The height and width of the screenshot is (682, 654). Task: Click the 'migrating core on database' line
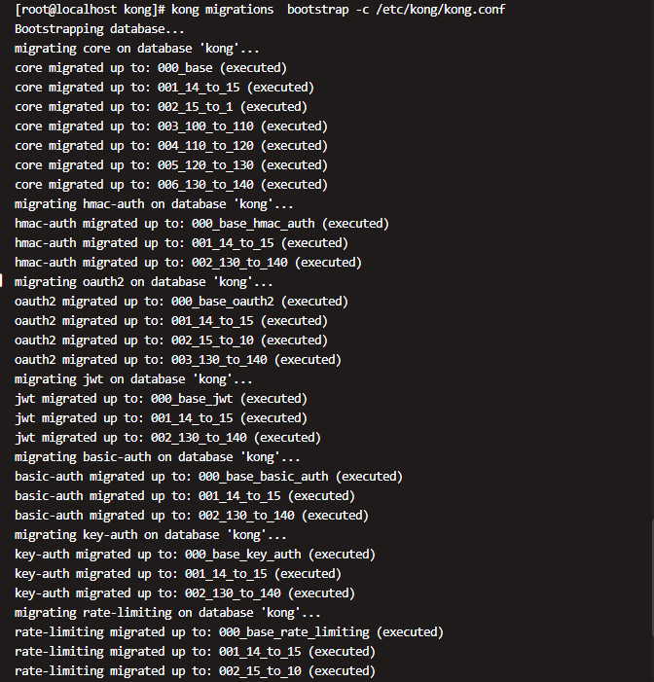[137, 49]
